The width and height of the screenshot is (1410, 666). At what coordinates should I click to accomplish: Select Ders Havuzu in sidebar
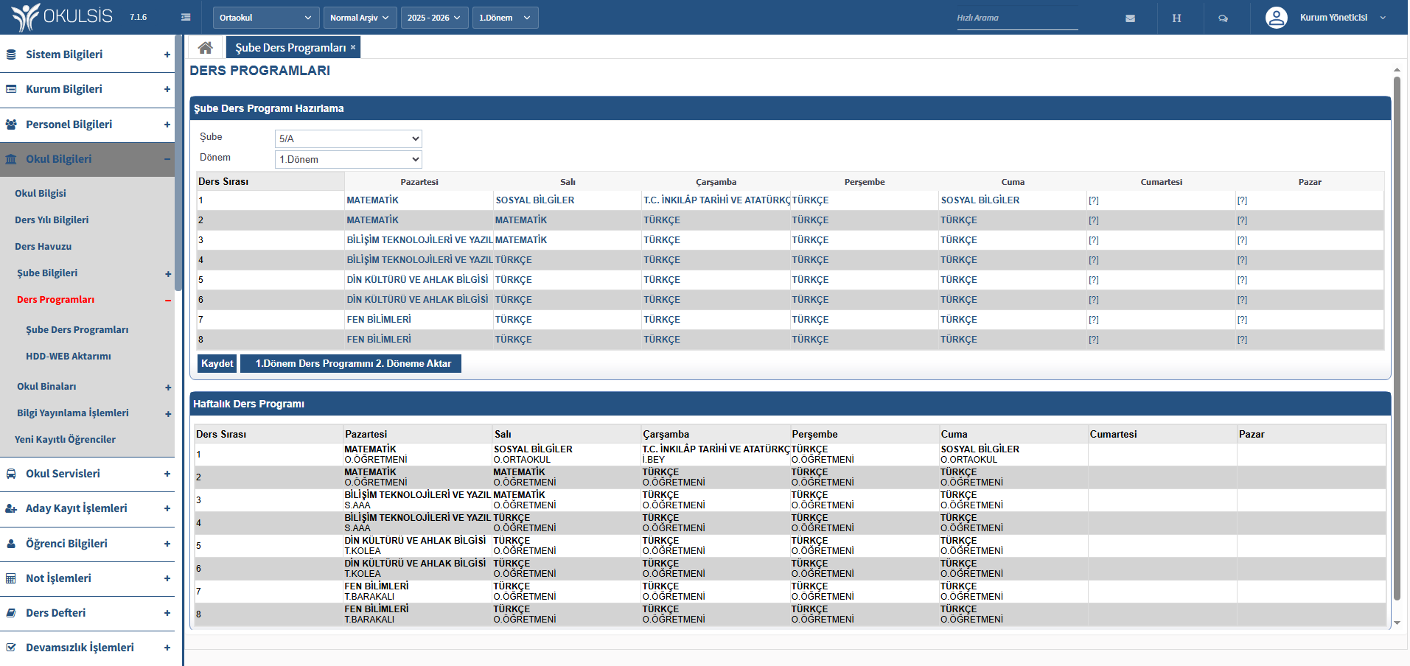click(x=43, y=247)
